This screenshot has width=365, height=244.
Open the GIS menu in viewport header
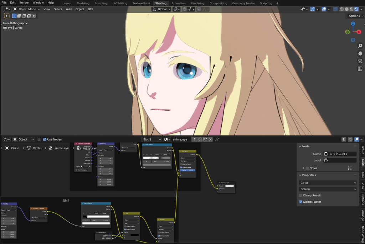(x=90, y=9)
